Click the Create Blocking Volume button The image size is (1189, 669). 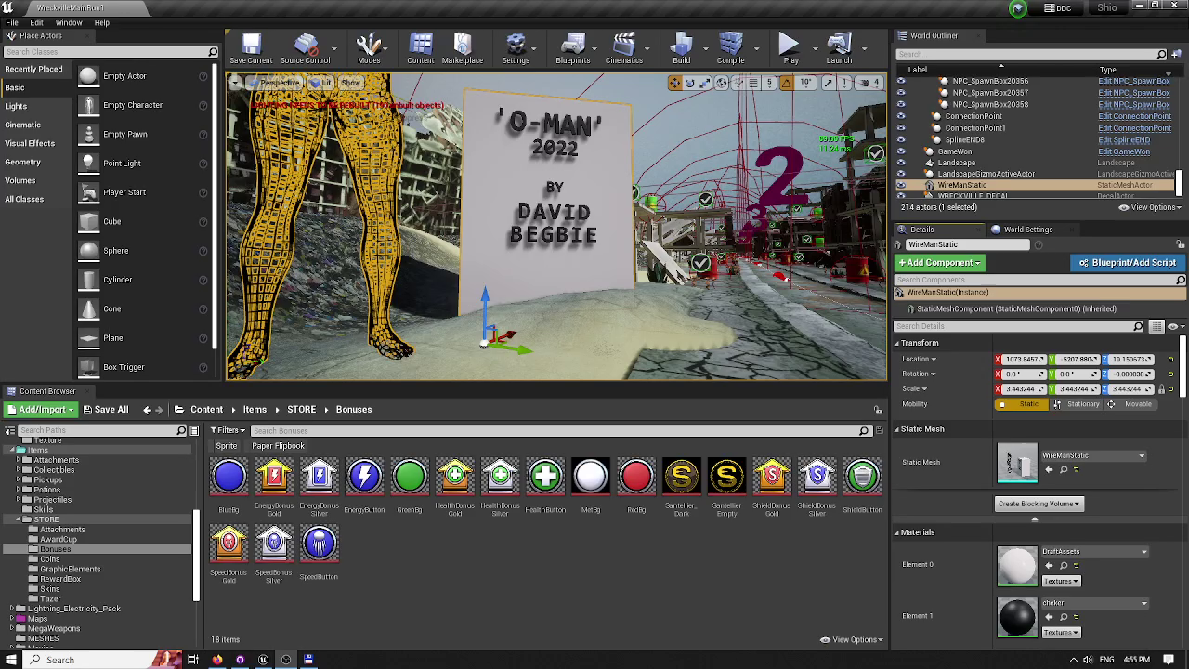tap(1039, 504)
